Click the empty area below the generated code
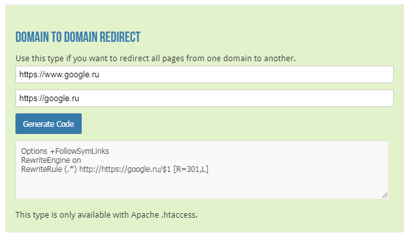413x237 pixels. 202,186
